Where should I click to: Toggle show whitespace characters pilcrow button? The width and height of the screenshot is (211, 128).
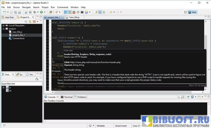104,12
